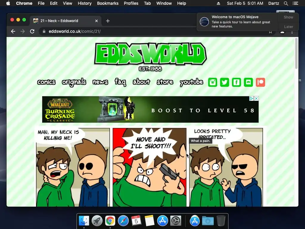
Task: Open the Chrome three-dot menu
Action: [x=292, y=32]
